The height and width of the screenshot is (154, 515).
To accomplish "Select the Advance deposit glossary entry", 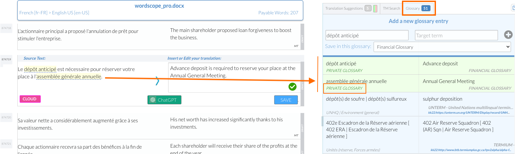I will [x=419, y=66].
